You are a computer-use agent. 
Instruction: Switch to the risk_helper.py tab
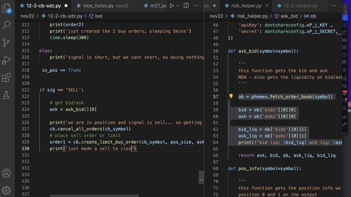coord(246,5)
